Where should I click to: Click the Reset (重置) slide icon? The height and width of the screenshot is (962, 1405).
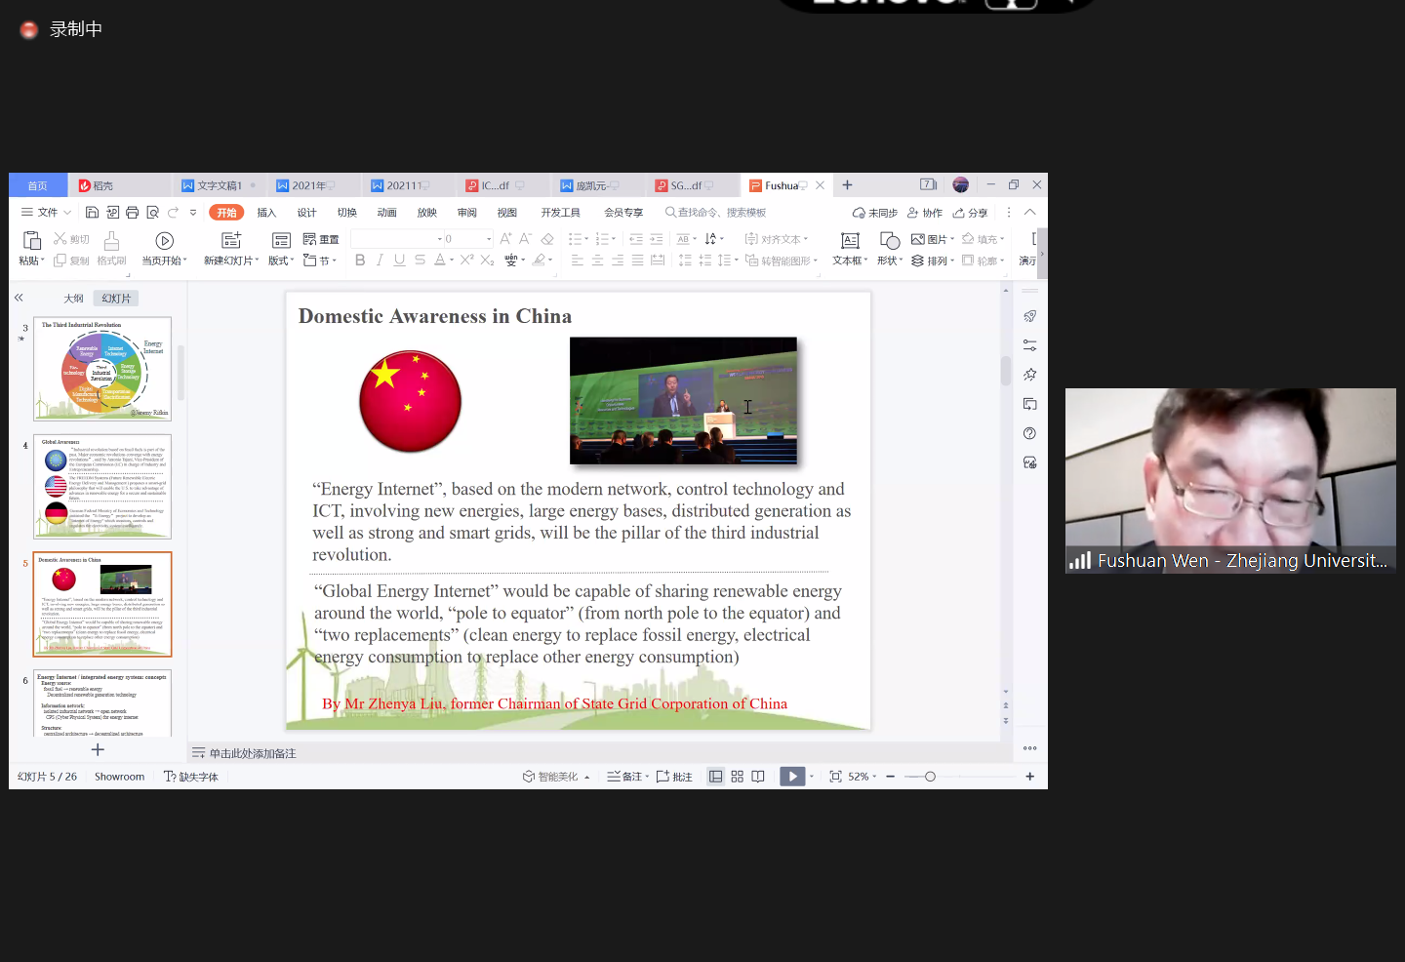321,239
